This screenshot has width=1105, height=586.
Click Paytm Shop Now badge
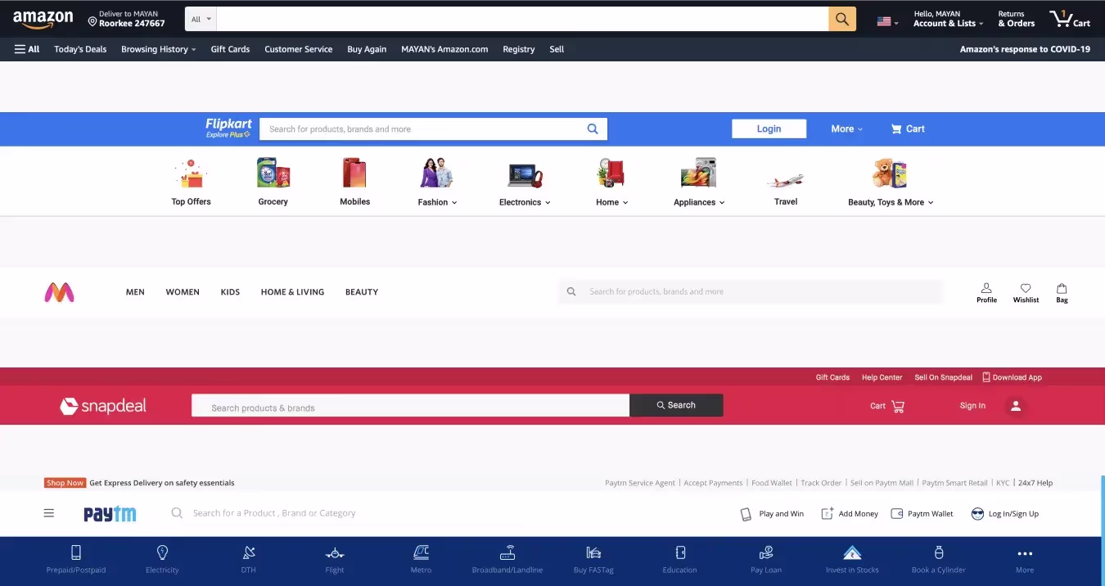pyautogui.click(x=65, y=483)
